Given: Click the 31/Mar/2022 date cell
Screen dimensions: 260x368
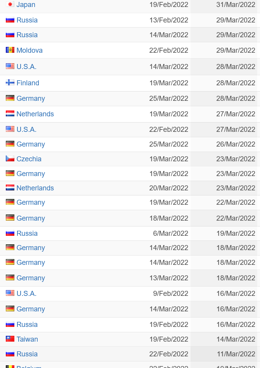Looking at the screenshot, I should click(x=236, y=4).
